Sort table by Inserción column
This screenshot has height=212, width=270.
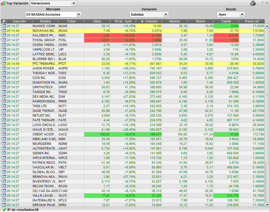point(19,21)
